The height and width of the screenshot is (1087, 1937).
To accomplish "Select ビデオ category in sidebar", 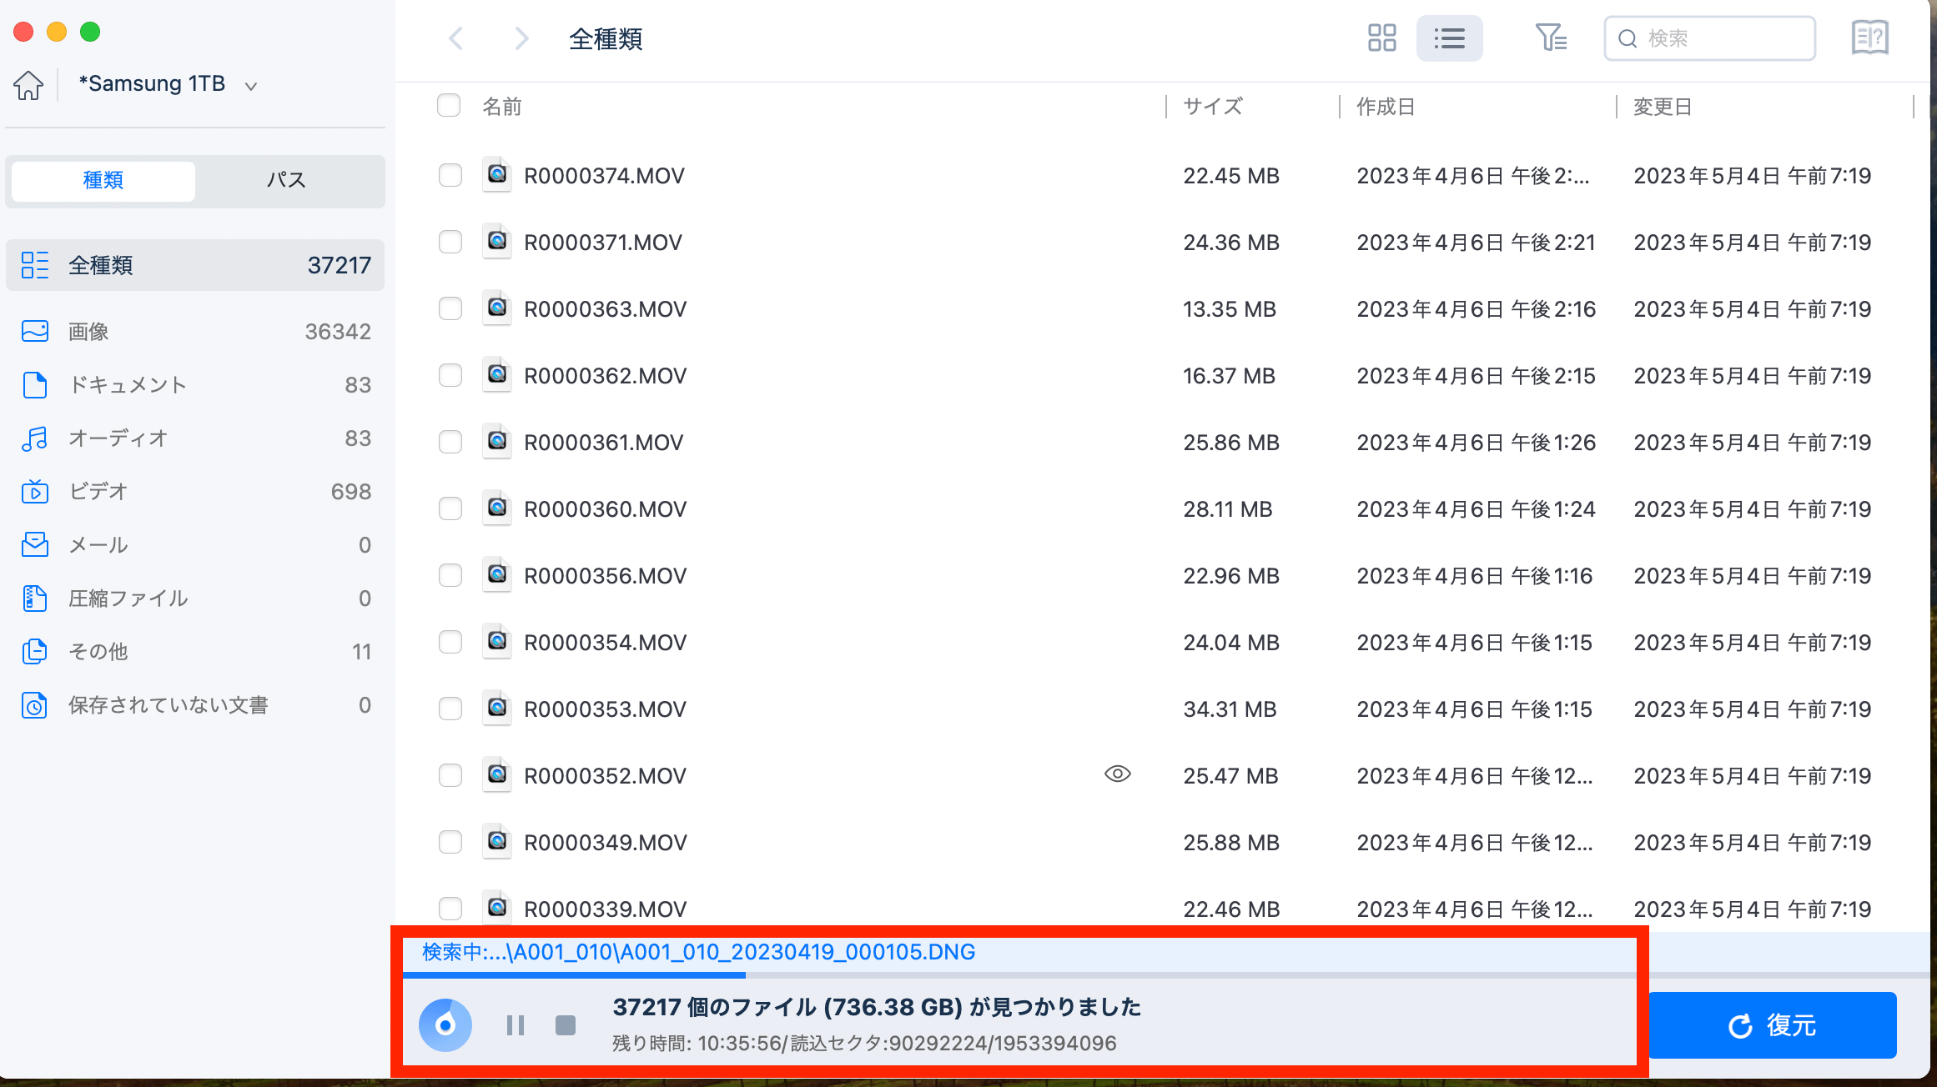I will click(x=195, y=492).
